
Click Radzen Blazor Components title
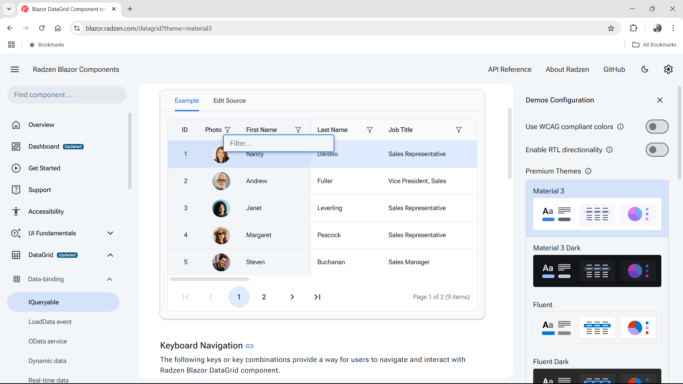click(76, 69)
